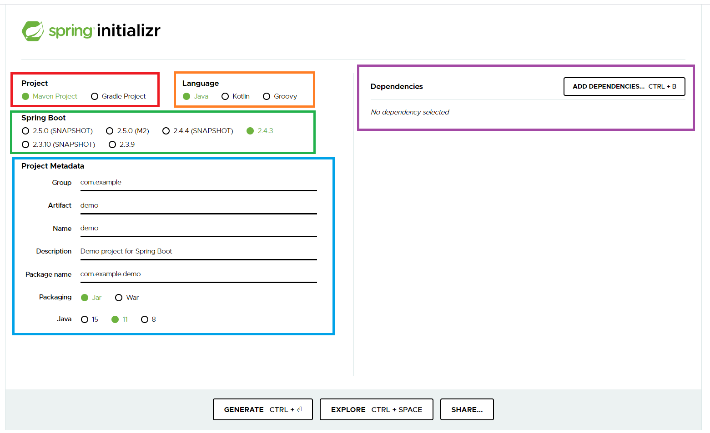Choose Kotlin as the language
The height and width of the screenshot is (433, 710).
pyautogui.click(x=236, y=96)
